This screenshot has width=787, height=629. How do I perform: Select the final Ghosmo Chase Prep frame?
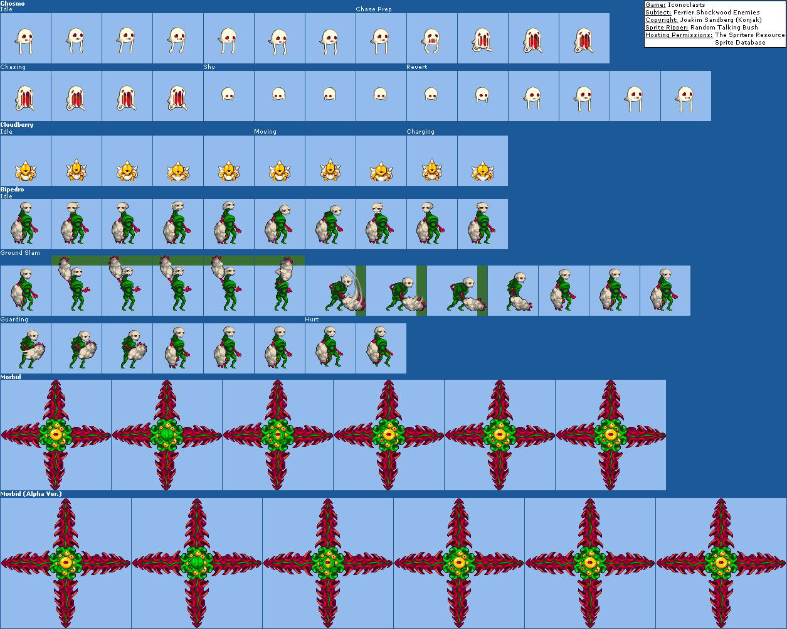pyautogui.click(x=584, y=38)
